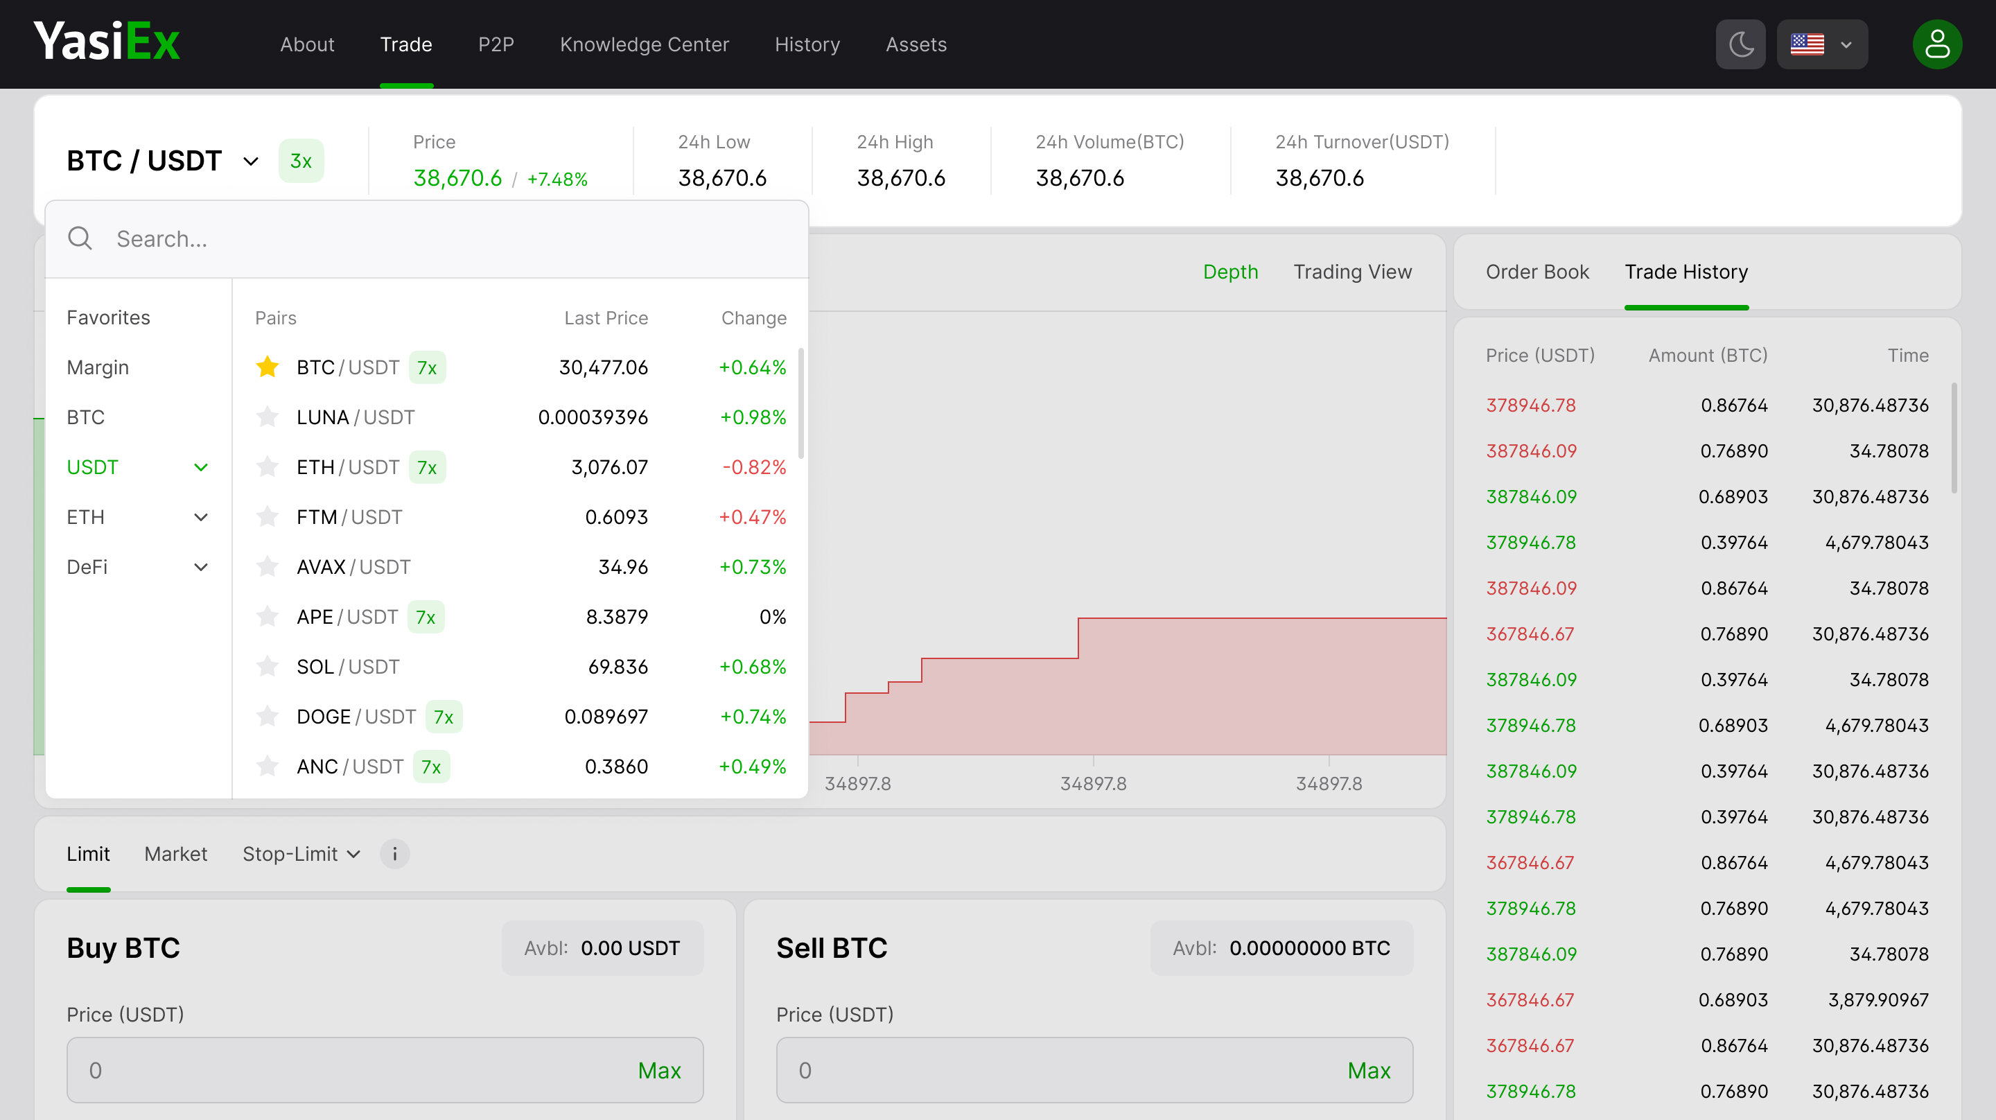Click the search magnifier icon
1996x1120 pixels.
80,238
